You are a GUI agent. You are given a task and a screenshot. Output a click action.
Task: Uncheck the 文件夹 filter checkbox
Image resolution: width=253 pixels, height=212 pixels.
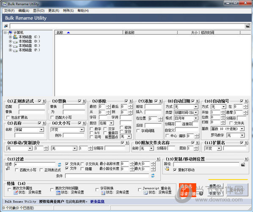point(67,164)
